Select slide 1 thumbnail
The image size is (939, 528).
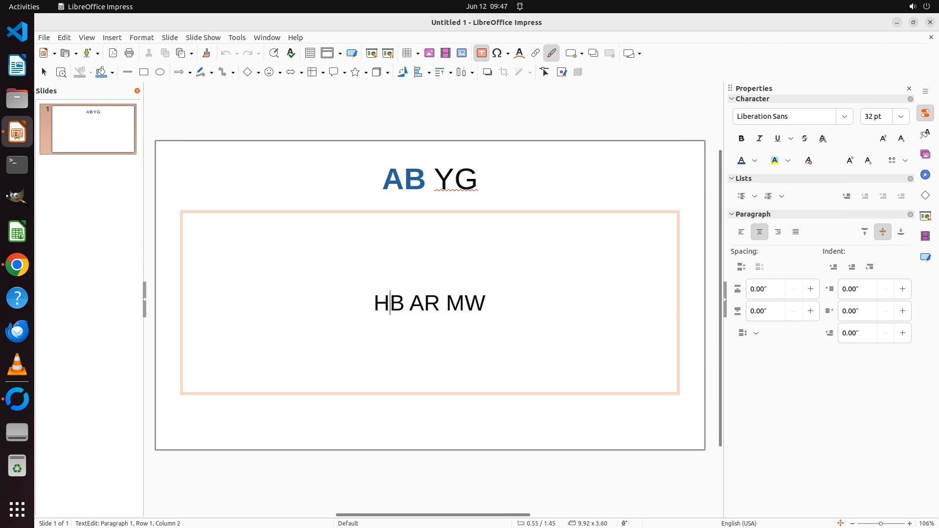[93, 129]
